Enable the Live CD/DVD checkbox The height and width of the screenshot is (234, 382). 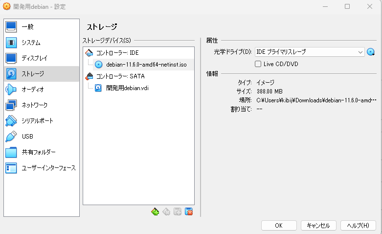pos(258,64)
